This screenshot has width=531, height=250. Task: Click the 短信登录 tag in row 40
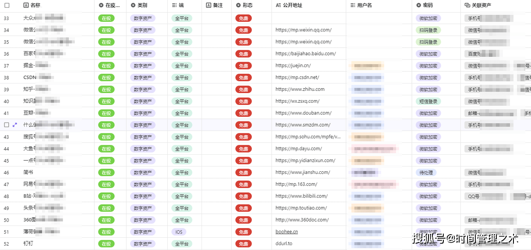click(428, 101)
